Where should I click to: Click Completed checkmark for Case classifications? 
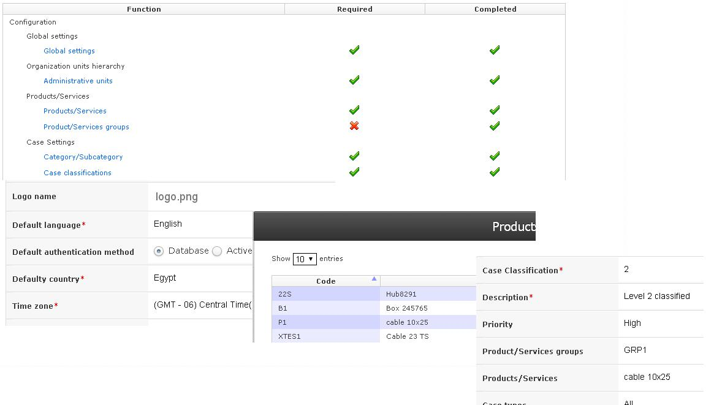(x=495, y=172)
